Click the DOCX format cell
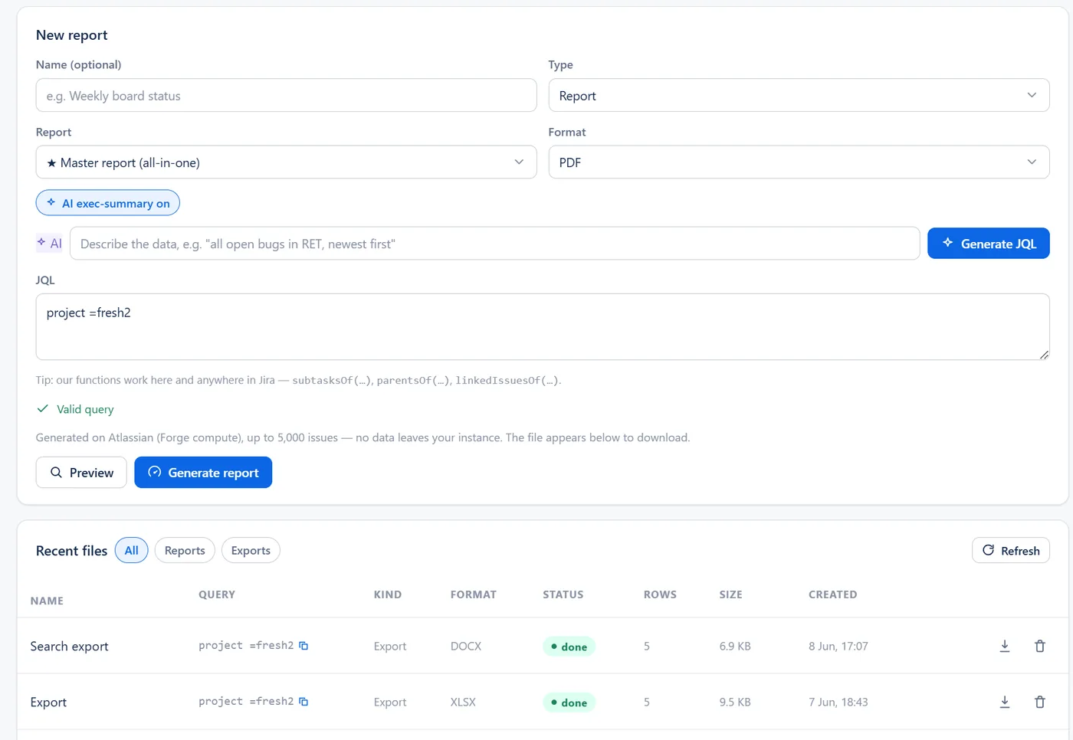 [x=466, y=647]
